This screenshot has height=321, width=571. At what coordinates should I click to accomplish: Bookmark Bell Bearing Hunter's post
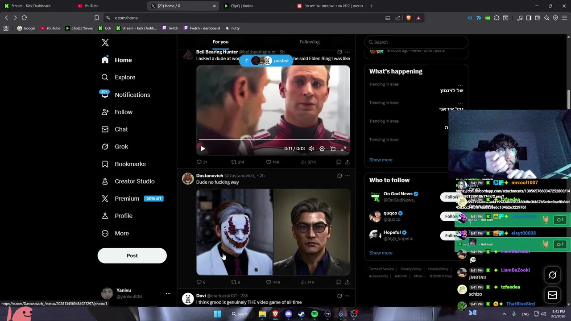coord(339,162)
